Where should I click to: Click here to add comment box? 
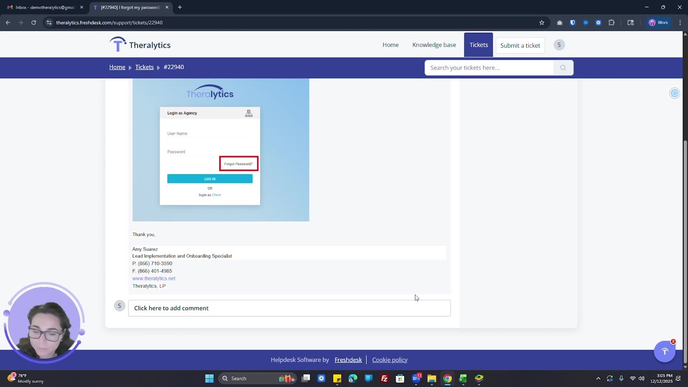coord(289,308)
